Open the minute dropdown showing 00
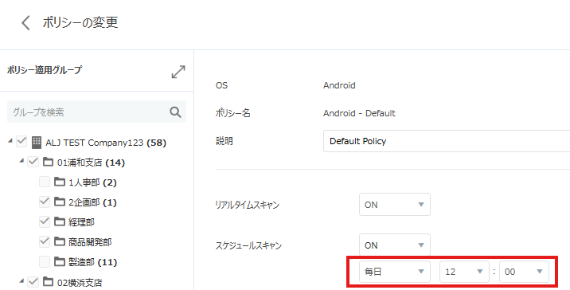 click(524, 272)
